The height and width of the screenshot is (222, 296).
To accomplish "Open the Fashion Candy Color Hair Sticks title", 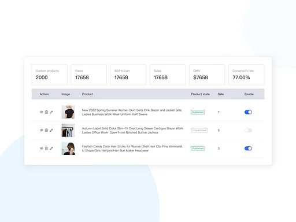I will [132, 149].
